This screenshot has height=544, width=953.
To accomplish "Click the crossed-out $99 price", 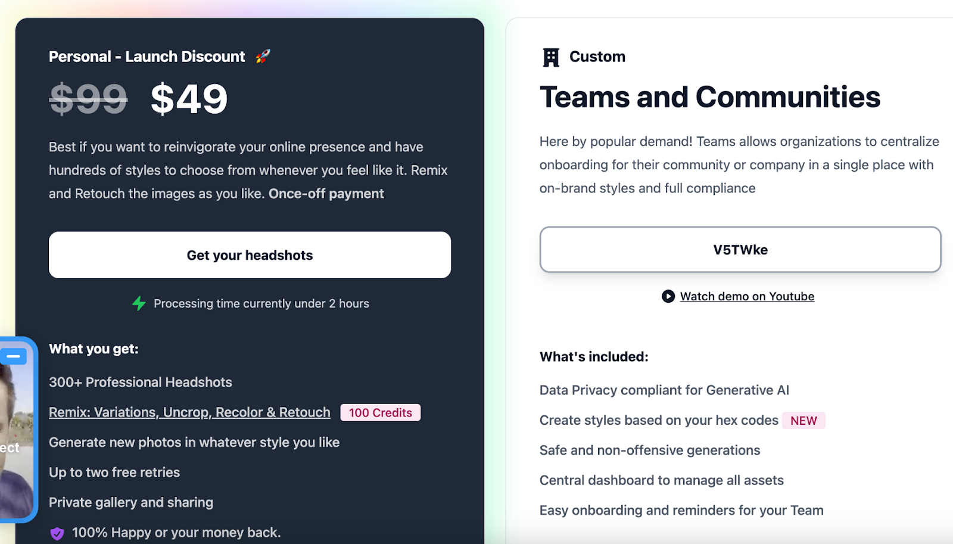I will click(x=88, y=99).
